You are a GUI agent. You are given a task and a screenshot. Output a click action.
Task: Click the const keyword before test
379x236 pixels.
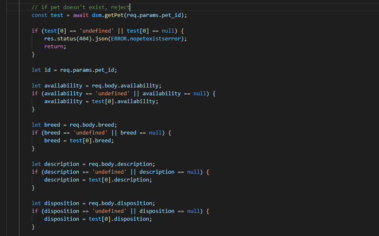[x=40, y=15]
